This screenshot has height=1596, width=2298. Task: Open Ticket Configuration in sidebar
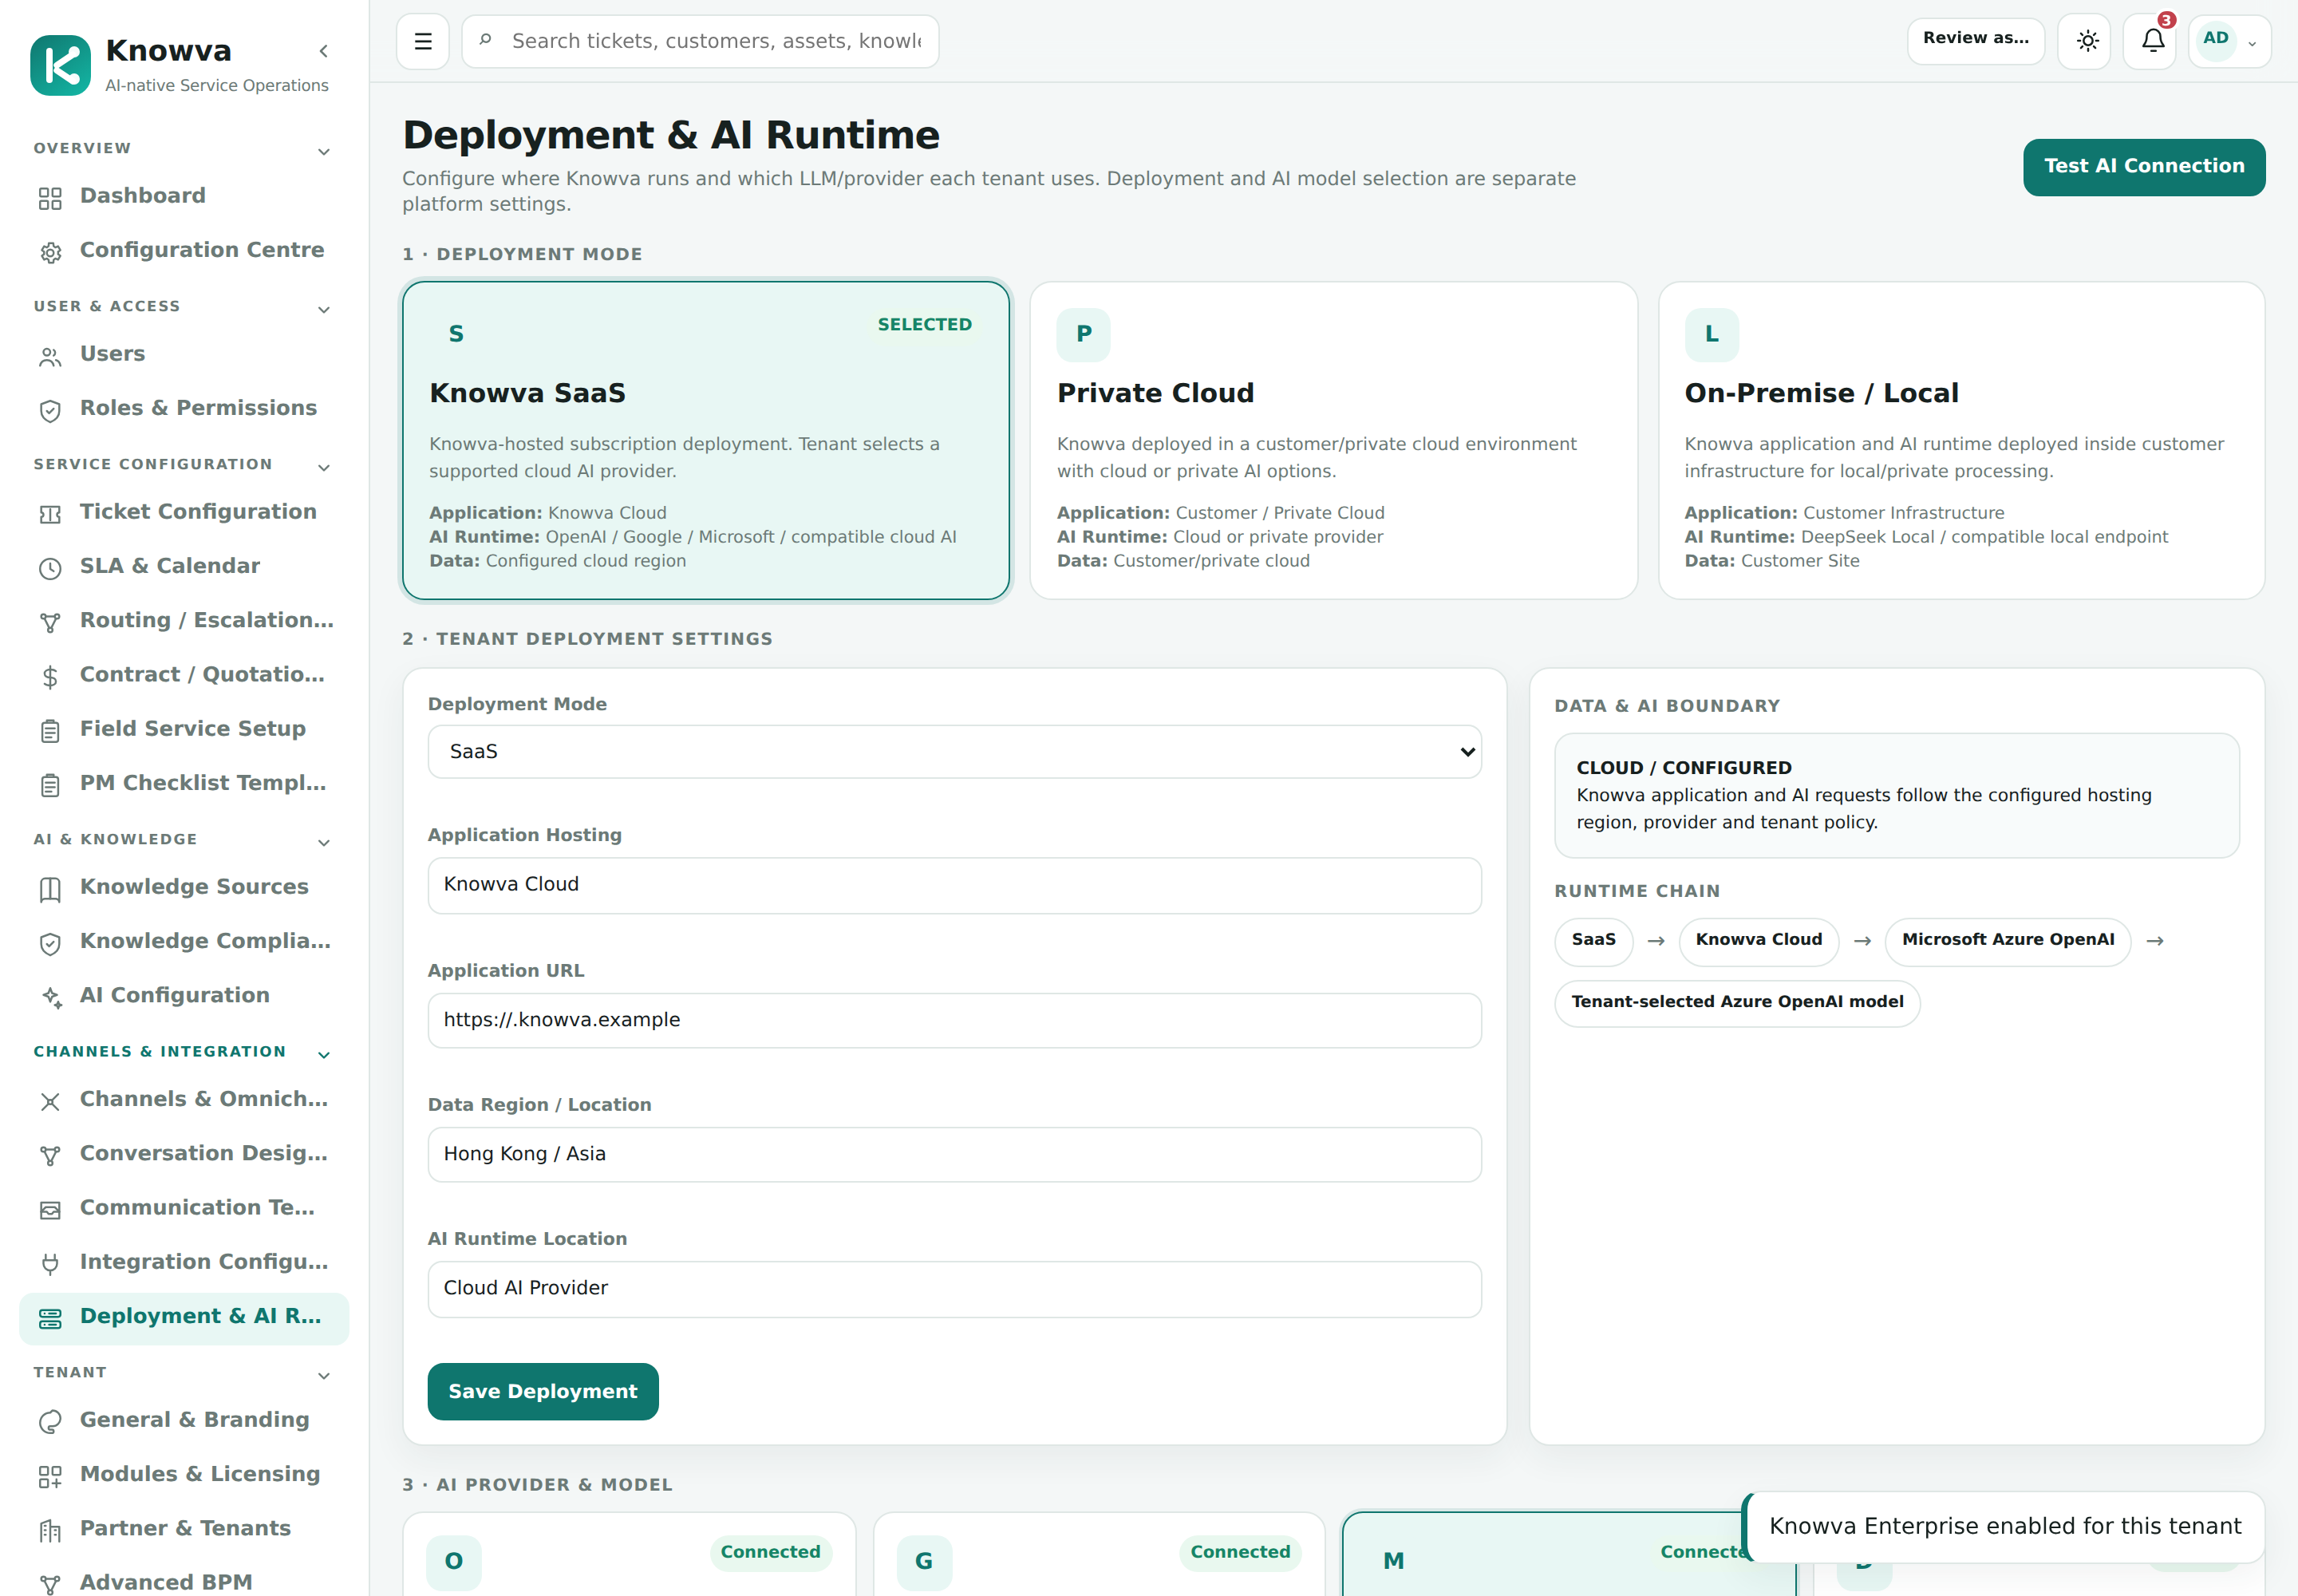184,512
